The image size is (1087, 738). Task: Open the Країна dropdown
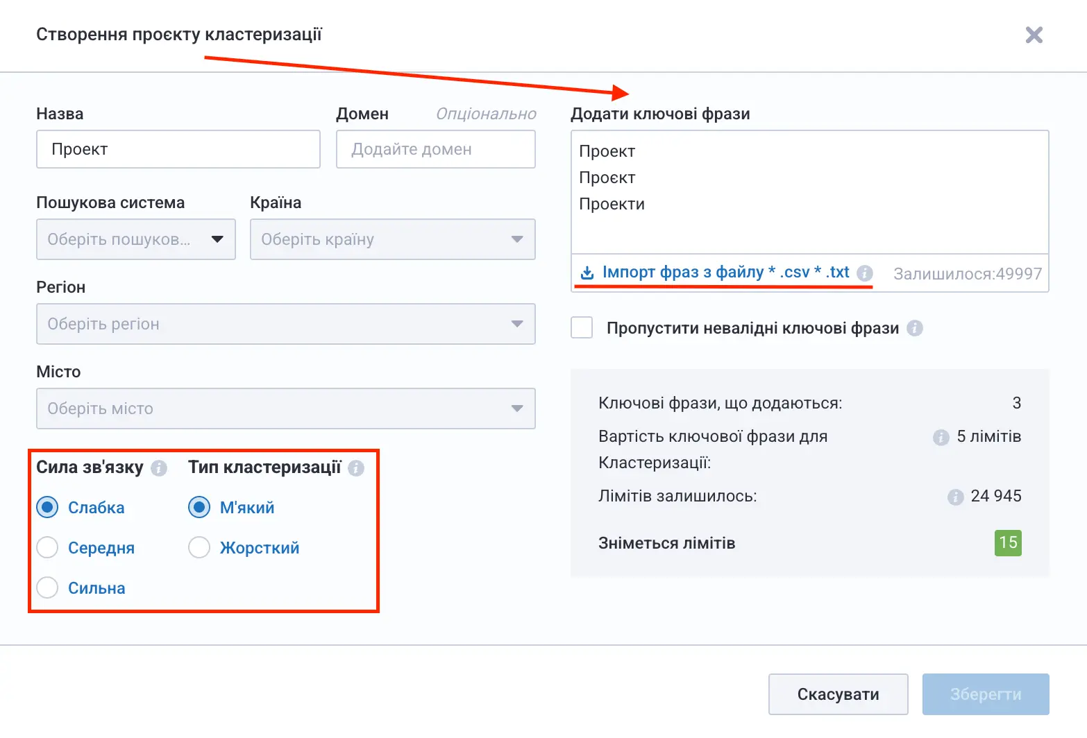click(393, 239)
